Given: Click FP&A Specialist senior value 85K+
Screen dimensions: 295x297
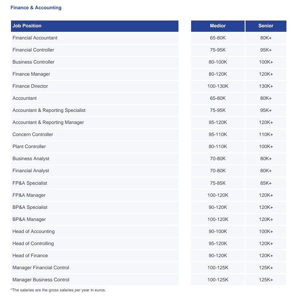Looking at the screenshot, I should click(266, 183).
